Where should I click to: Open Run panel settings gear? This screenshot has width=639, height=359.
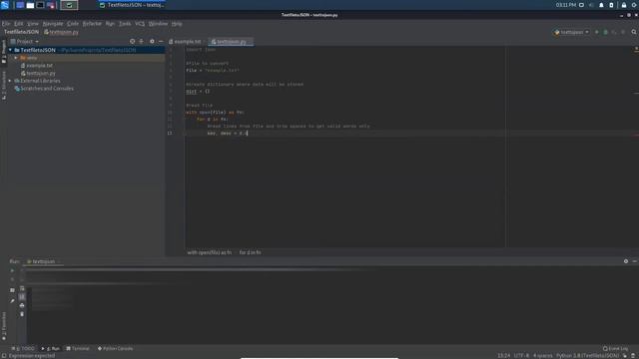click(626, 261)
